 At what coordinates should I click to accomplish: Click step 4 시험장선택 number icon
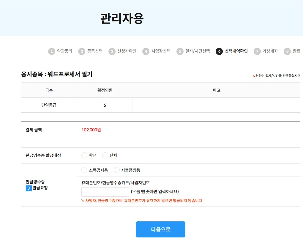146,51
